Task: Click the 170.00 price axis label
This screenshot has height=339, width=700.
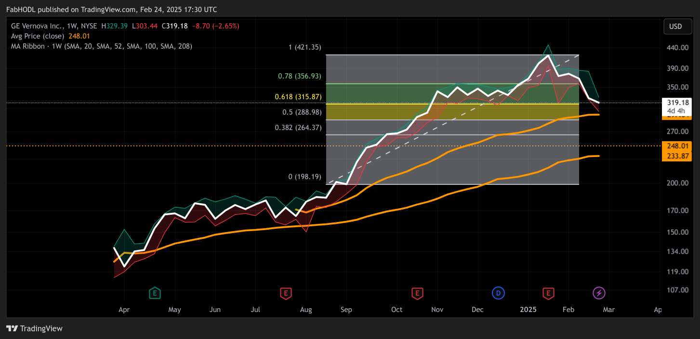Action: point(677,210)
